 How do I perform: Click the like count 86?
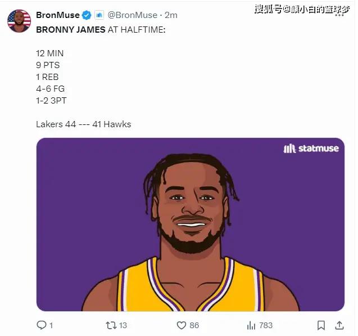(194, 325)
